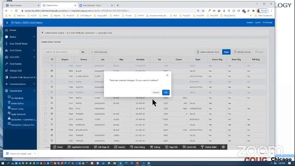Expand the Basics sidebar section
The height and width of the screenshot is (166, 295).
tap(34, 37)
